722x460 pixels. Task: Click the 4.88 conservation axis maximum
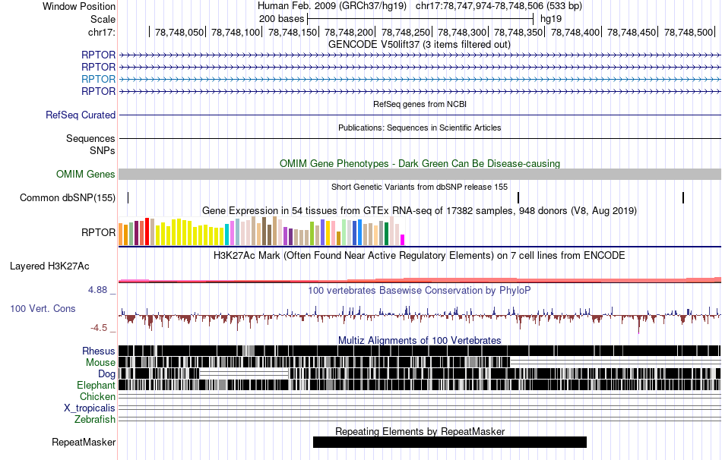[97, 290]
